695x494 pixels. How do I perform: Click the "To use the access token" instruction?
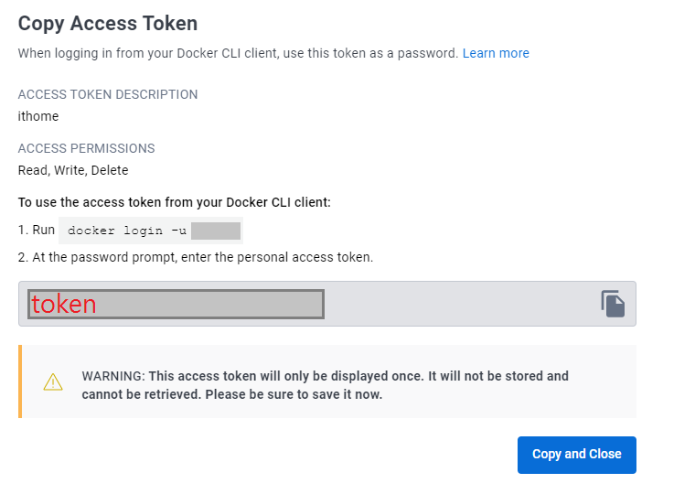(x=175, y=202)
